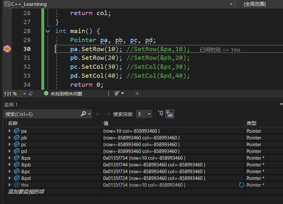Expand the &pb pointer watch entry
The width and height of the screenshot is (283, 204).
pyautogui.click(x=10, y=165)
